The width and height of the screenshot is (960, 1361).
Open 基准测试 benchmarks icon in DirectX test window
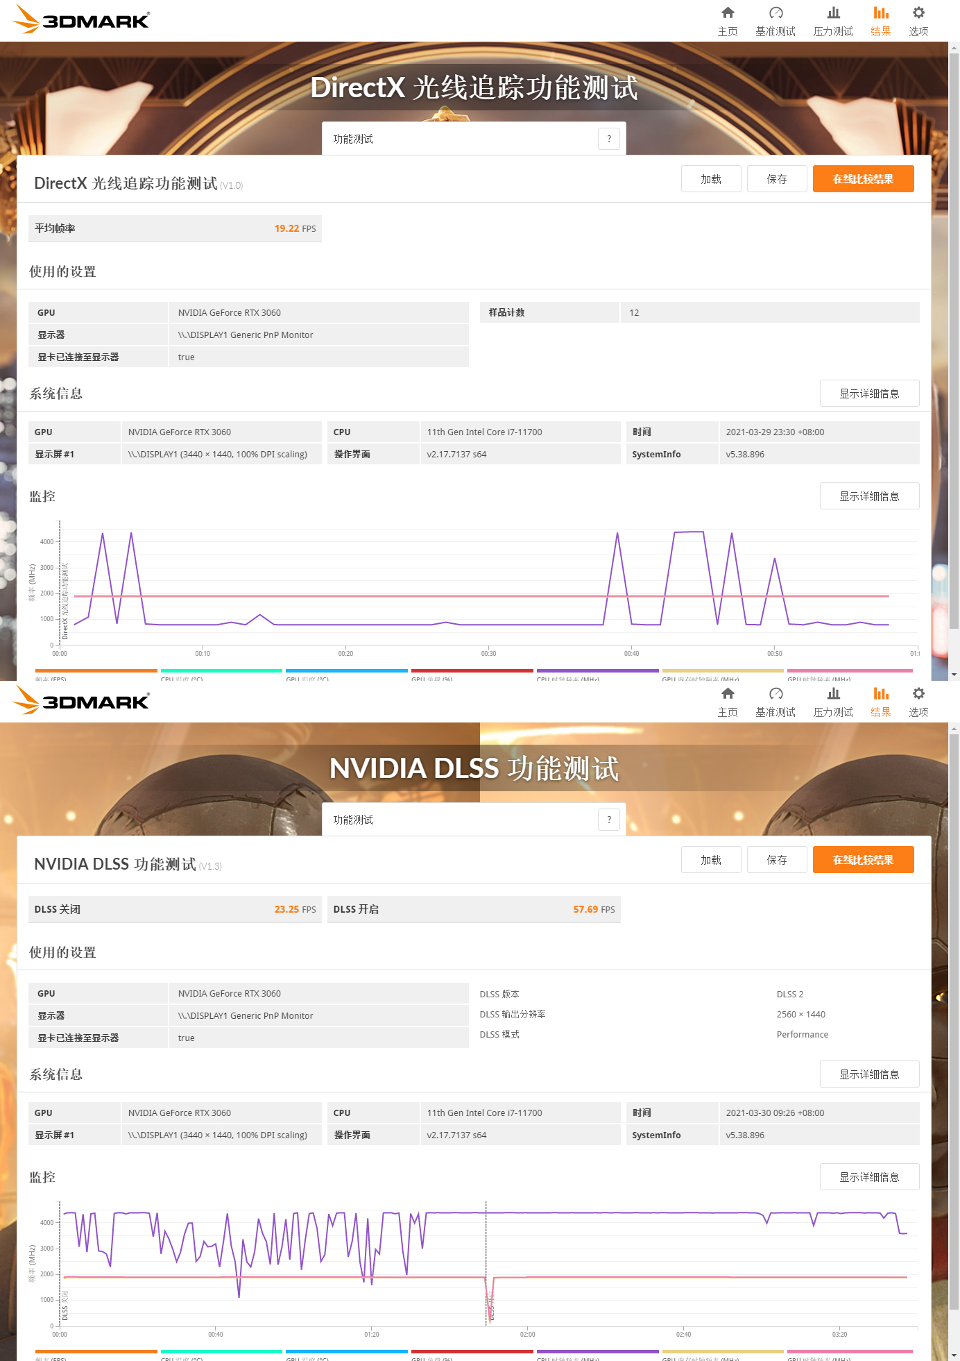click(x=775, y=12)
